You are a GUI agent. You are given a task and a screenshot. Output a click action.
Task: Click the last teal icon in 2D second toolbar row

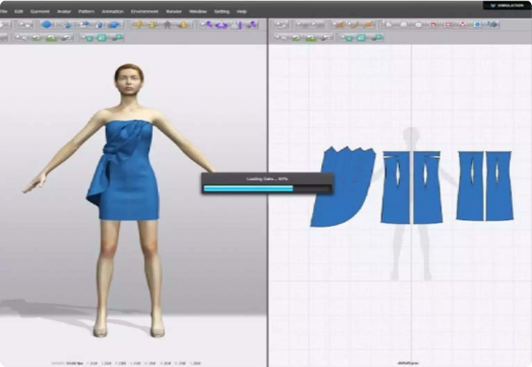coord(377,37)
